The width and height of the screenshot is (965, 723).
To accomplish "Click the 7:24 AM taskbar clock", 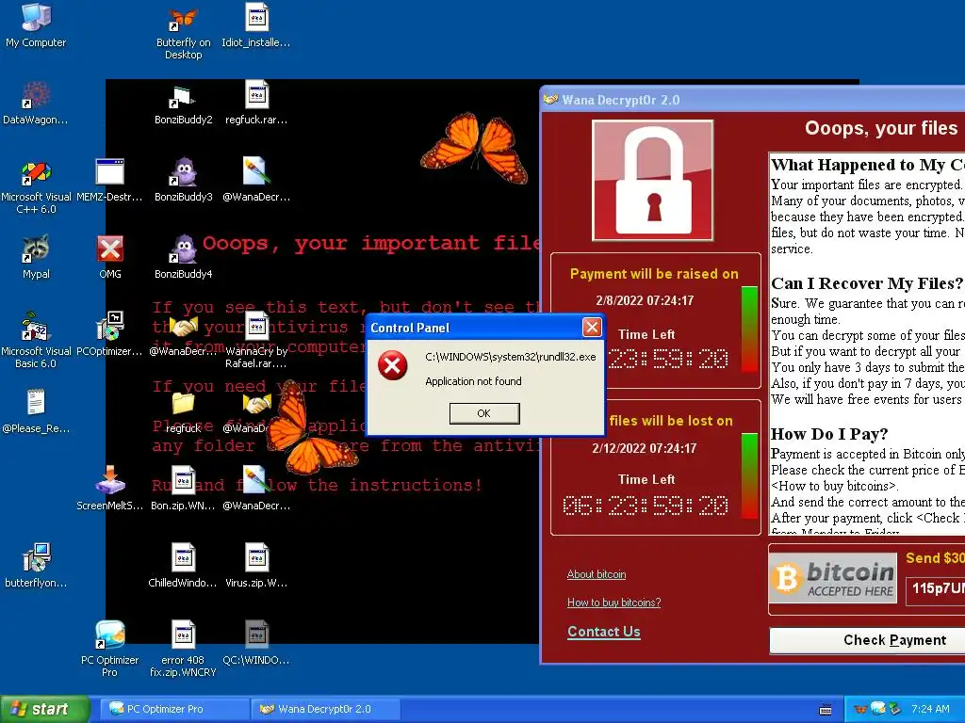I will (930, 709).
